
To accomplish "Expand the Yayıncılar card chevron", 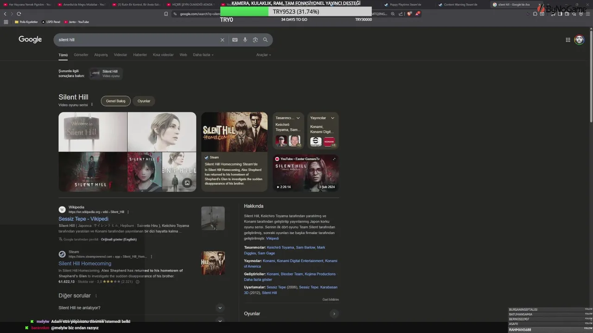I will (x=333, y=118).
